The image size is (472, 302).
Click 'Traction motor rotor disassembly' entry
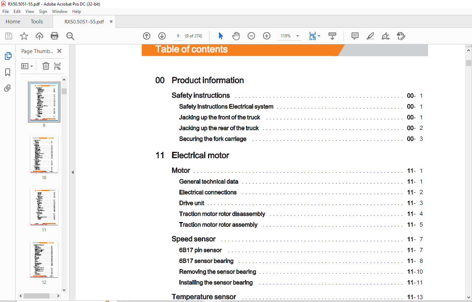coord(222,214)
